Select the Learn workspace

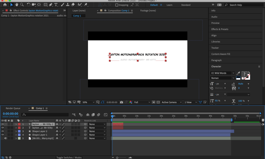169,5
